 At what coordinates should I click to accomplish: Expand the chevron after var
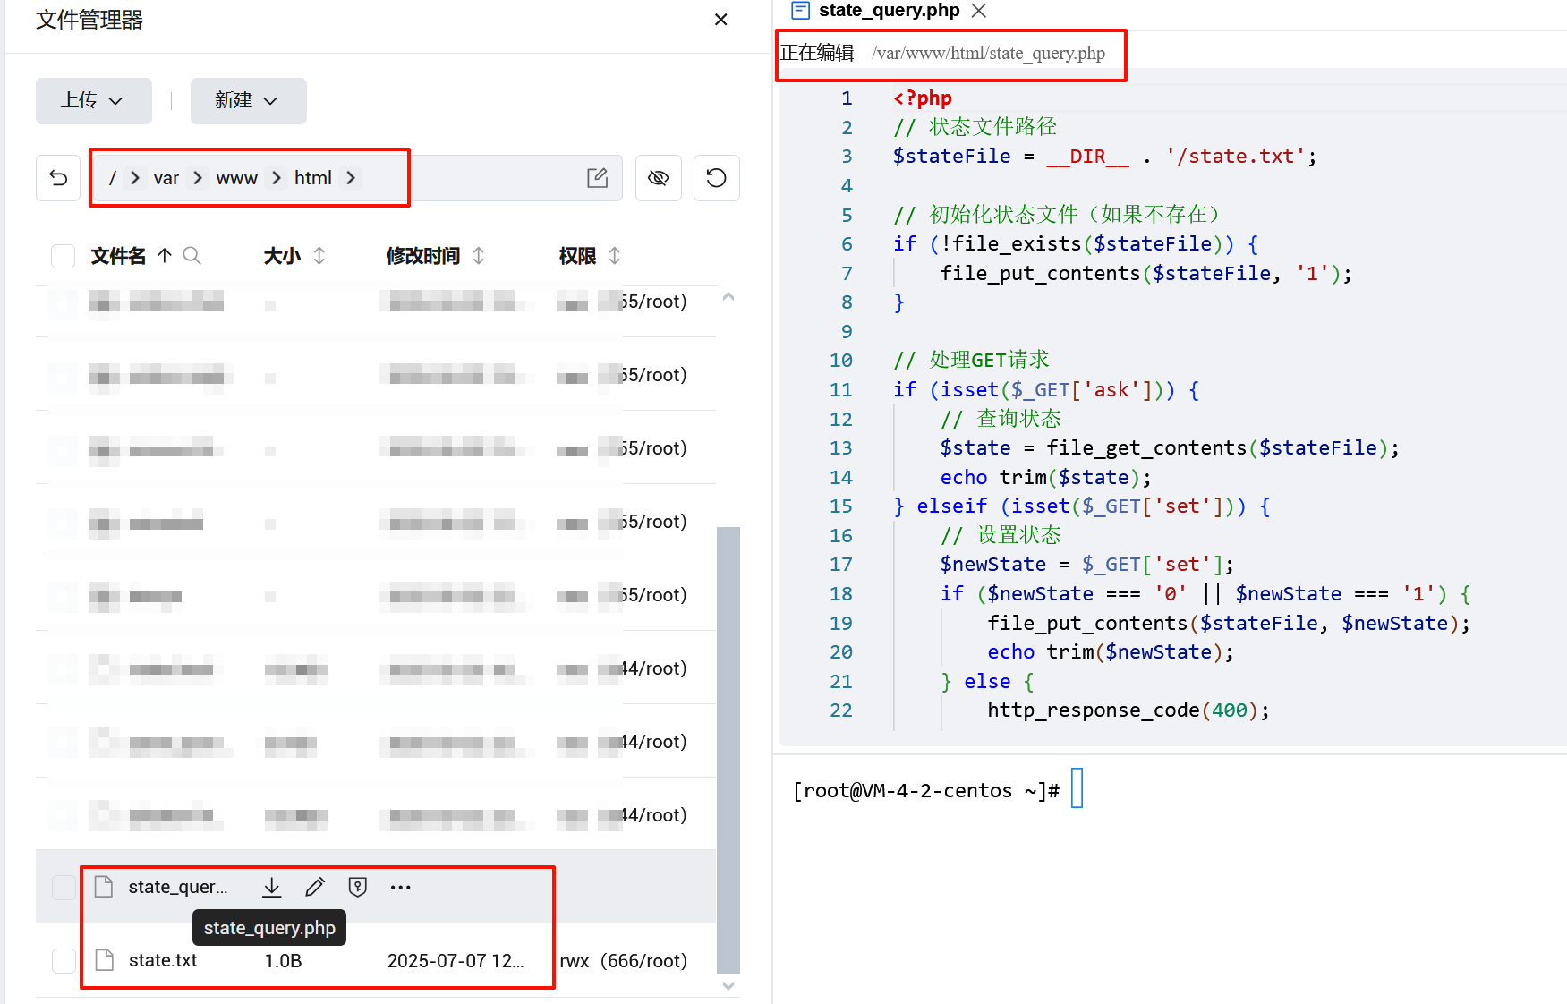(198, 178)
